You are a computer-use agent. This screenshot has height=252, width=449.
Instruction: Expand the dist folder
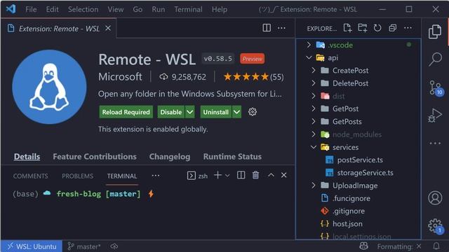click(x=314, y=96)
